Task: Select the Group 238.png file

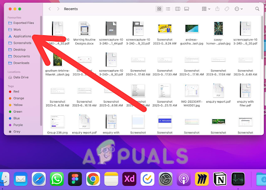Action: coord(57,125)
